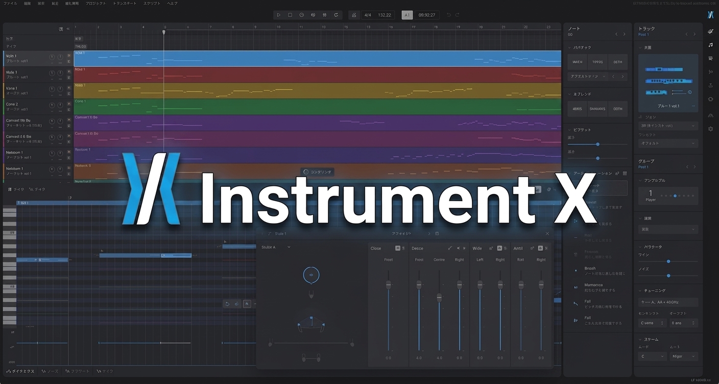Open the トランスポート menu
This screenshot has height=384, width=719.
click(x=125, y=4)
